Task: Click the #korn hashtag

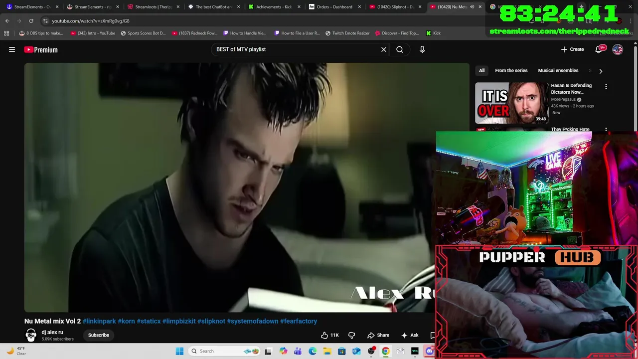Action: pyautogui.click(x=126, y=321)
